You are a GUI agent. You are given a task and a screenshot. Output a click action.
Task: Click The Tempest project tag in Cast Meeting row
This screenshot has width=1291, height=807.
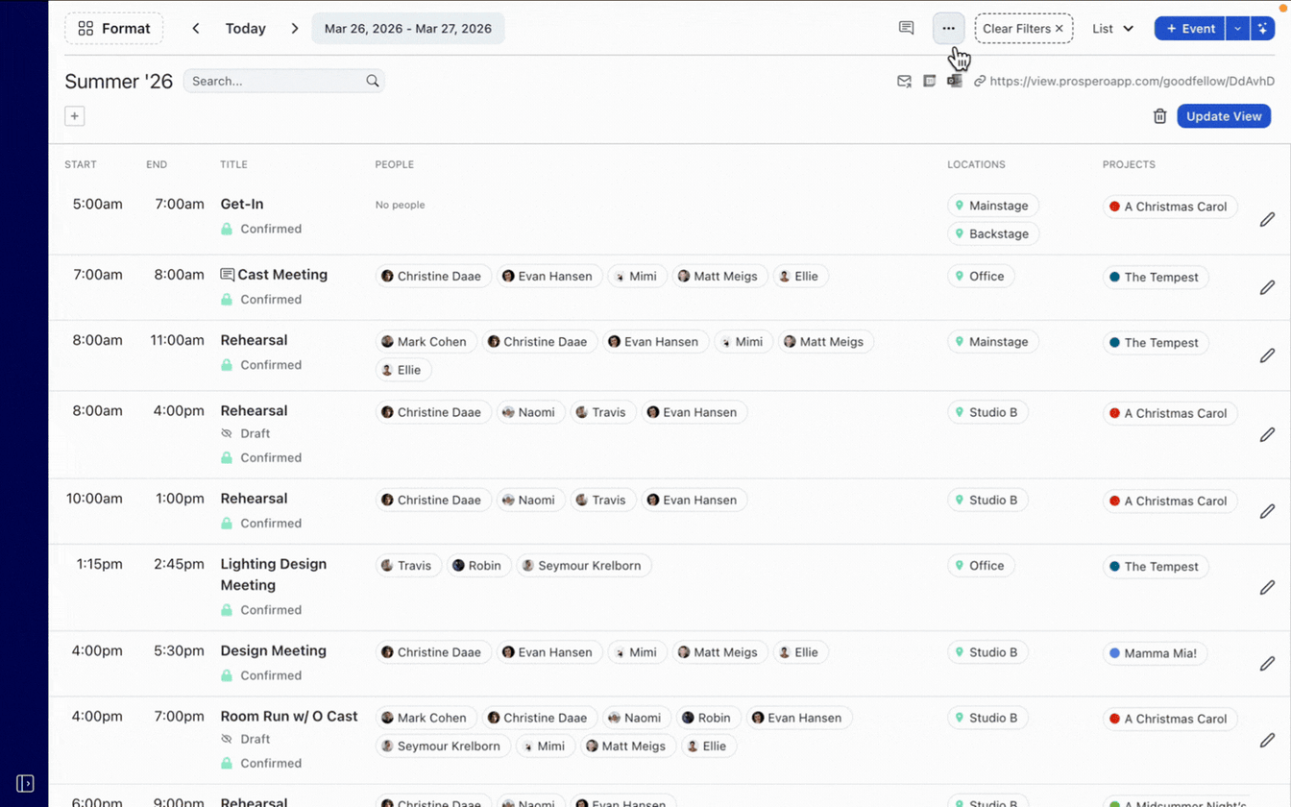click(x=1155, y=277)
